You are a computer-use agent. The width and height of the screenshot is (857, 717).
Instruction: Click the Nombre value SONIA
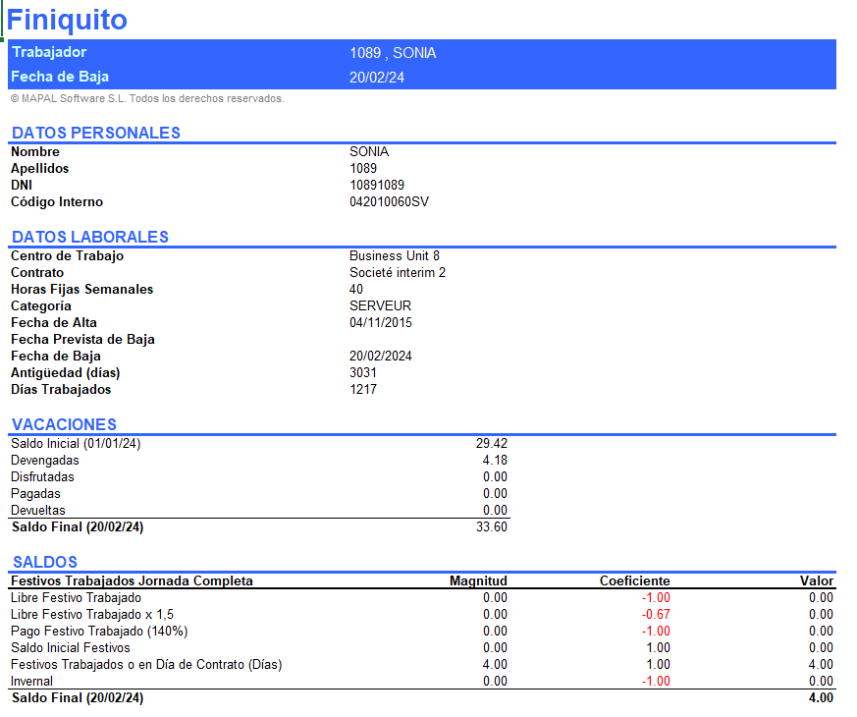tap(369, 151)
